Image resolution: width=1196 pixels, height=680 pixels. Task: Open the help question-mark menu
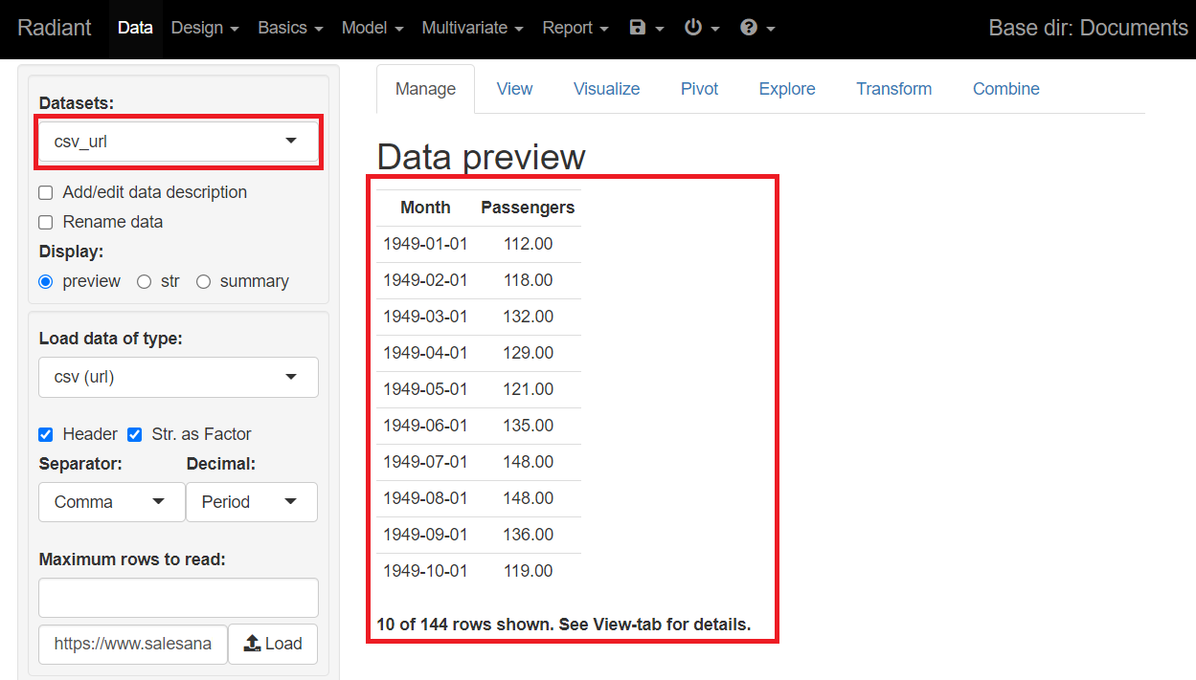(x=756, y=28)
